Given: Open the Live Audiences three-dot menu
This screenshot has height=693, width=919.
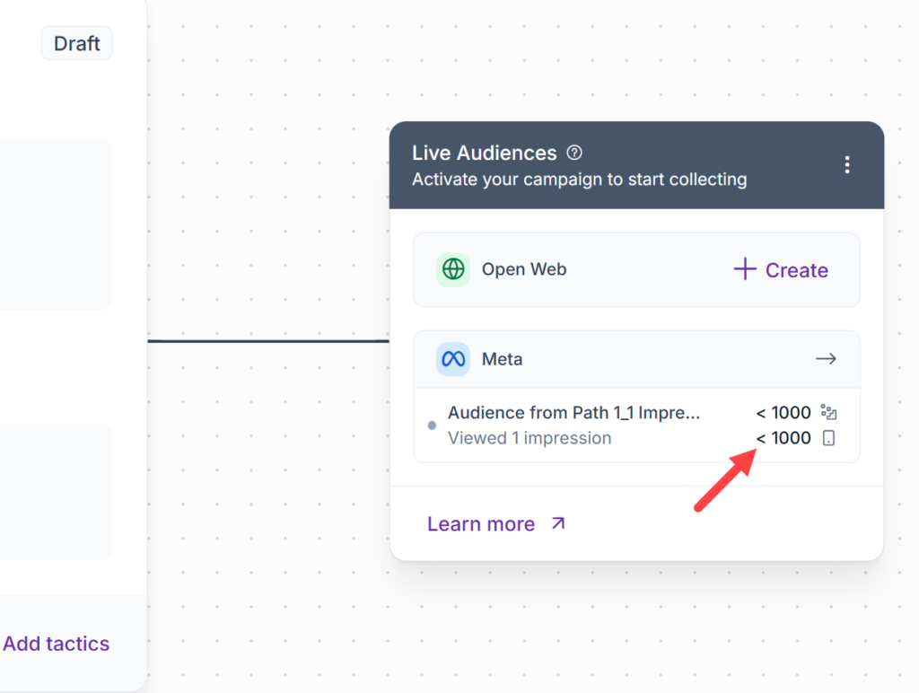Looking at the screenshot, I should (847, 165).
